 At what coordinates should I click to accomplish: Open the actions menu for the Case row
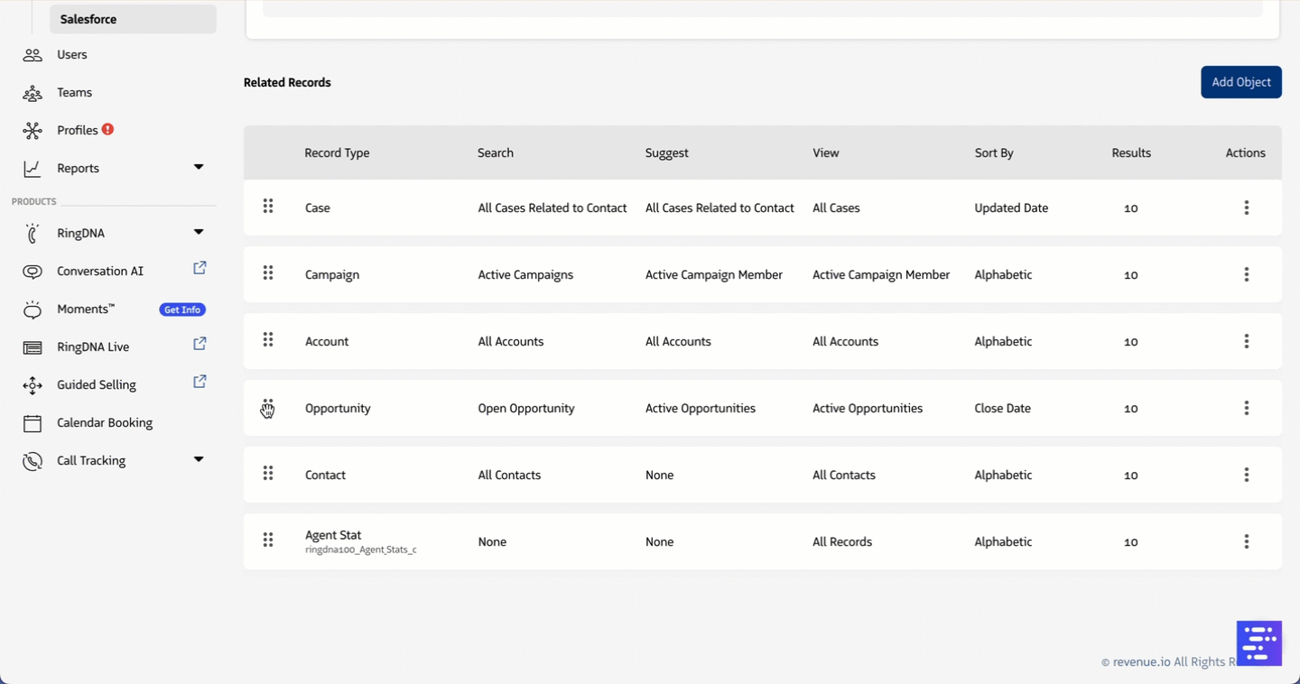1247,207
